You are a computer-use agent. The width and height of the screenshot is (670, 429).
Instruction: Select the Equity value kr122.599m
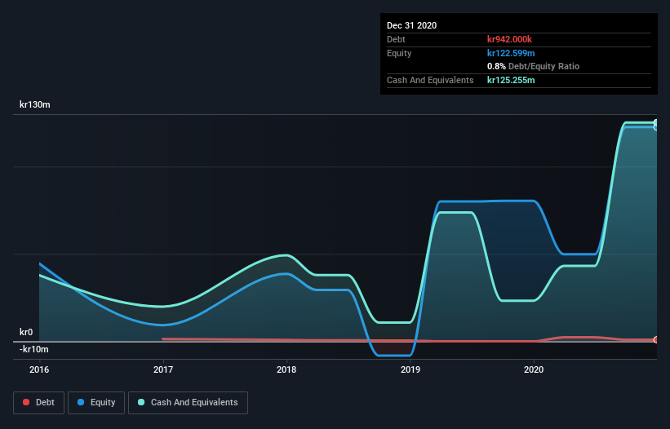click(x=511, y=53)
